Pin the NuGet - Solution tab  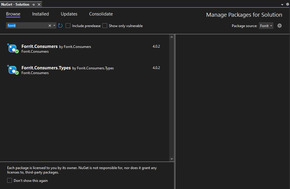pyautogui.click(x=33, y=4)
